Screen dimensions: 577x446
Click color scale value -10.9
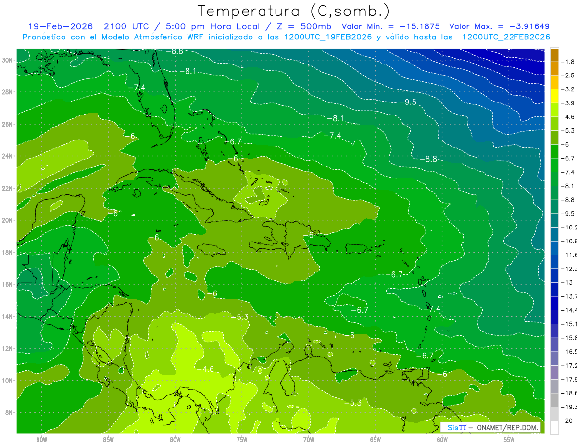click(569, 241)
